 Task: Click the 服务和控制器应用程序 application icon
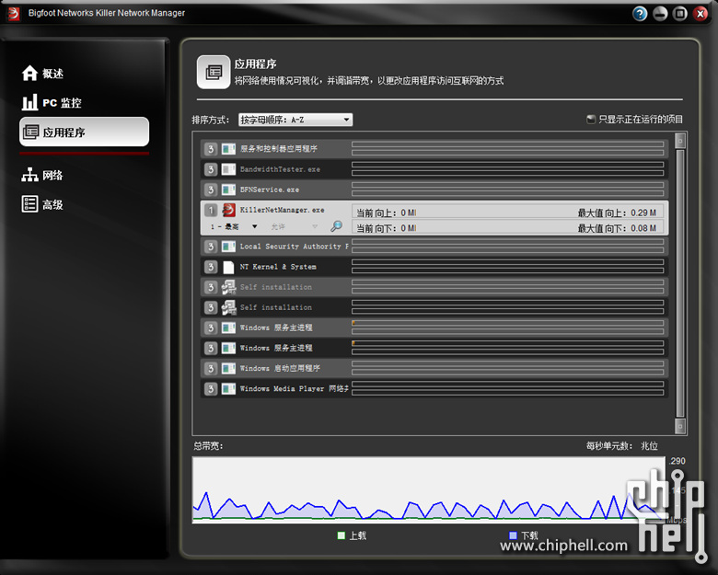click(x=228, y=149)
